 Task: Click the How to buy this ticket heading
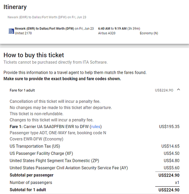34,55
